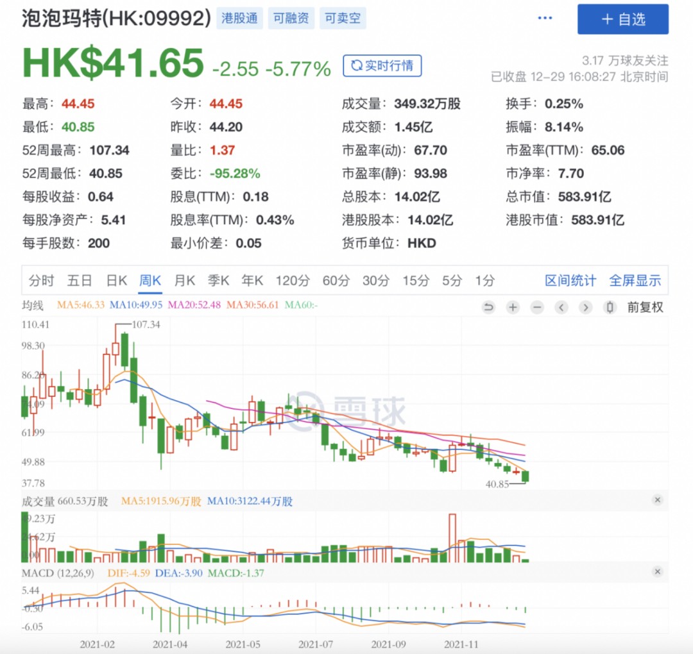Open the 季K chart tab
Image resolution: width=693 pixels, height=654 pixels.
pos(218,280)
